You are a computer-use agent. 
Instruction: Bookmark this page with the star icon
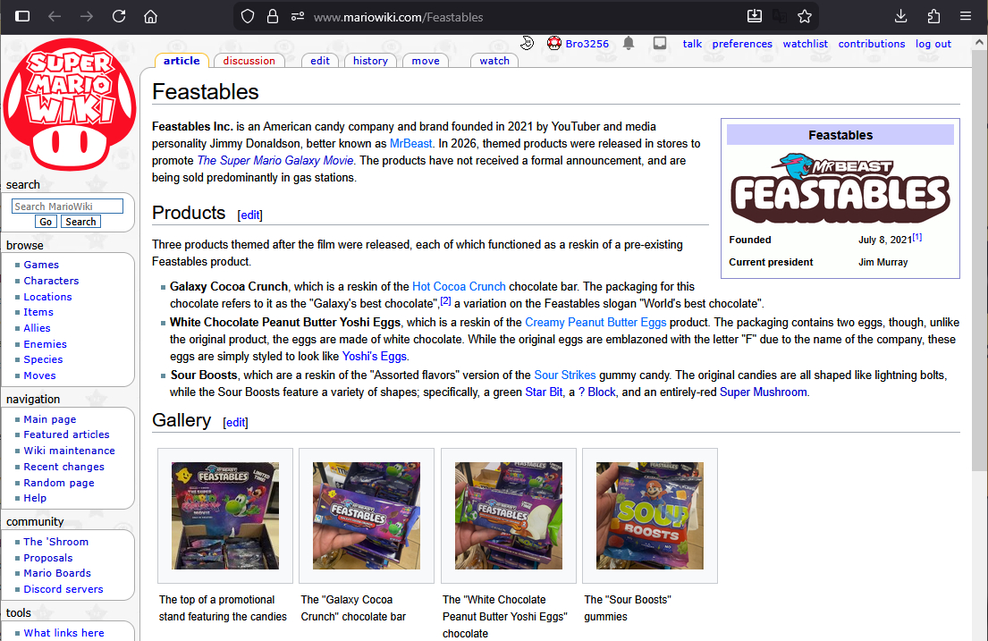click(805, 16)
